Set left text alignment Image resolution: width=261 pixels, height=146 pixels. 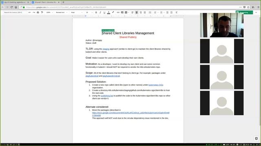coord(133,13)
